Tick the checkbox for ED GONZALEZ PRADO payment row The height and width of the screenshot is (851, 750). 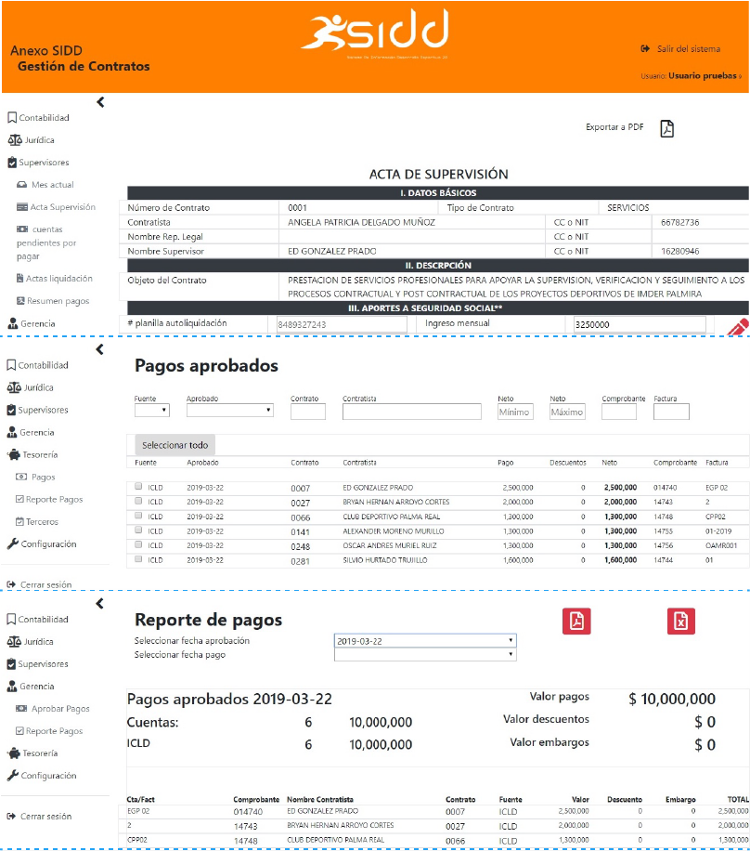click(x=138, y=486)
